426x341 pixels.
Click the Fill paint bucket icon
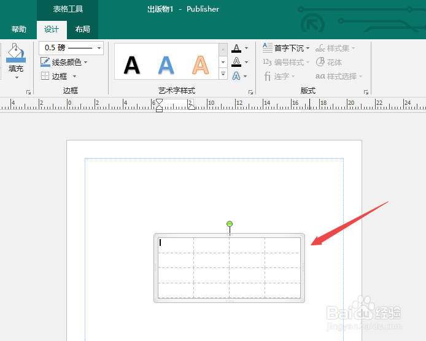(x=16, y=53)
